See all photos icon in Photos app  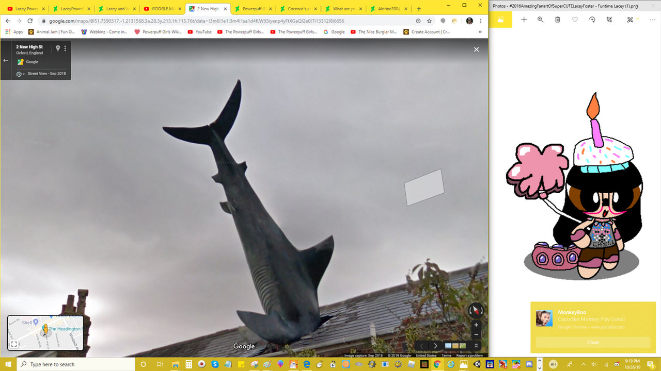click(x=500, y=20)
